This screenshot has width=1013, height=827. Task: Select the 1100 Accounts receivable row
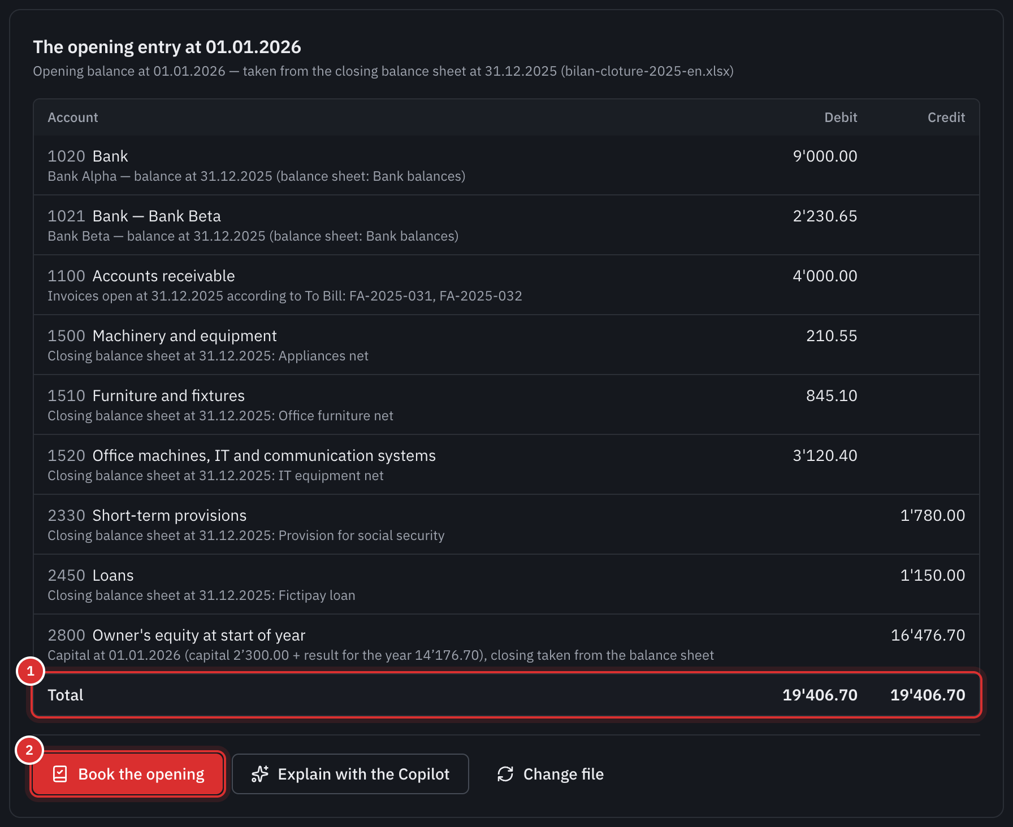point(506,285)
